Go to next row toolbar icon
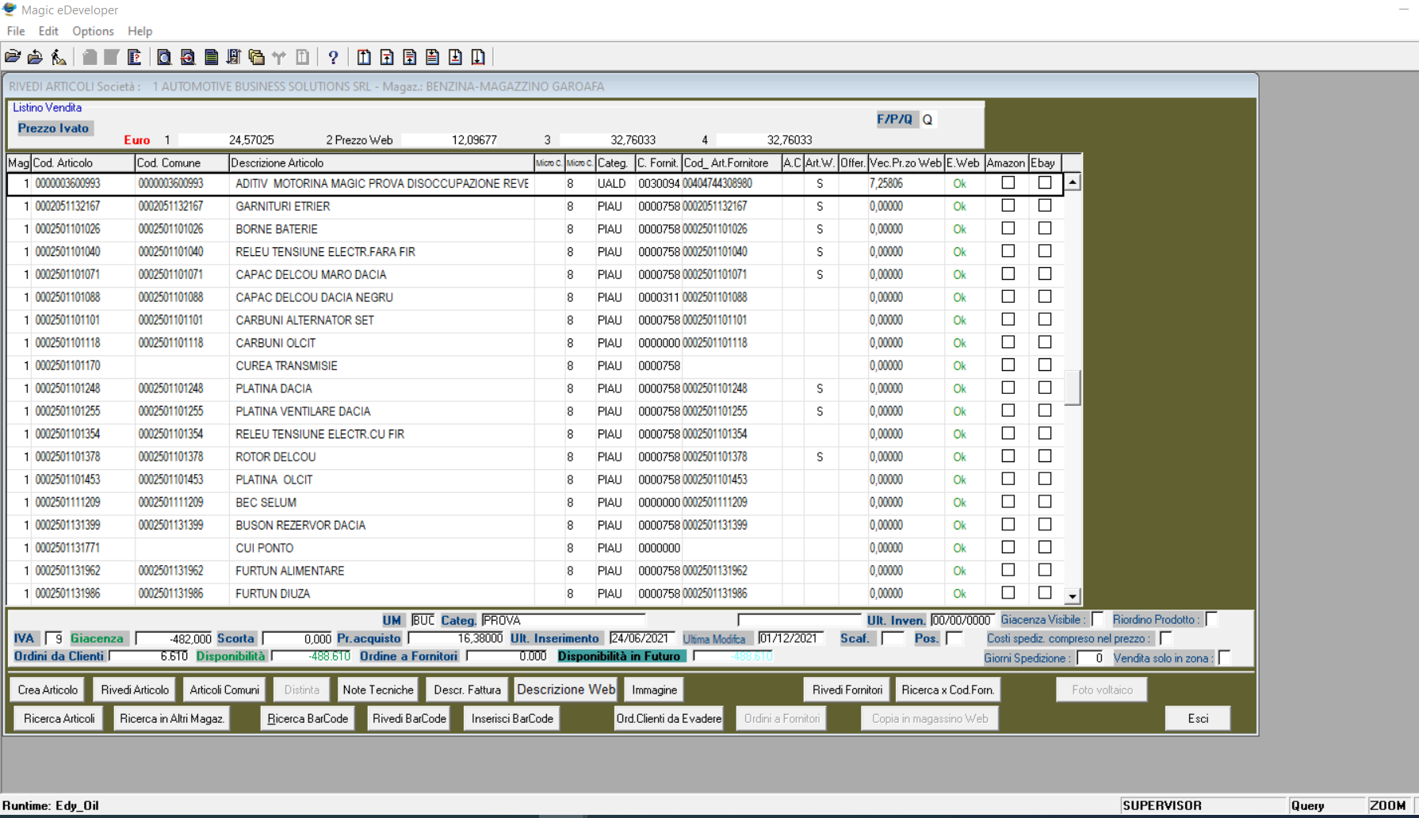The height and width of the screenshot is (818, 1419). [432, 57]
